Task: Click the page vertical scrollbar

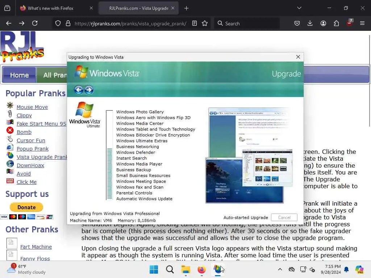Action: coord(369,81)
